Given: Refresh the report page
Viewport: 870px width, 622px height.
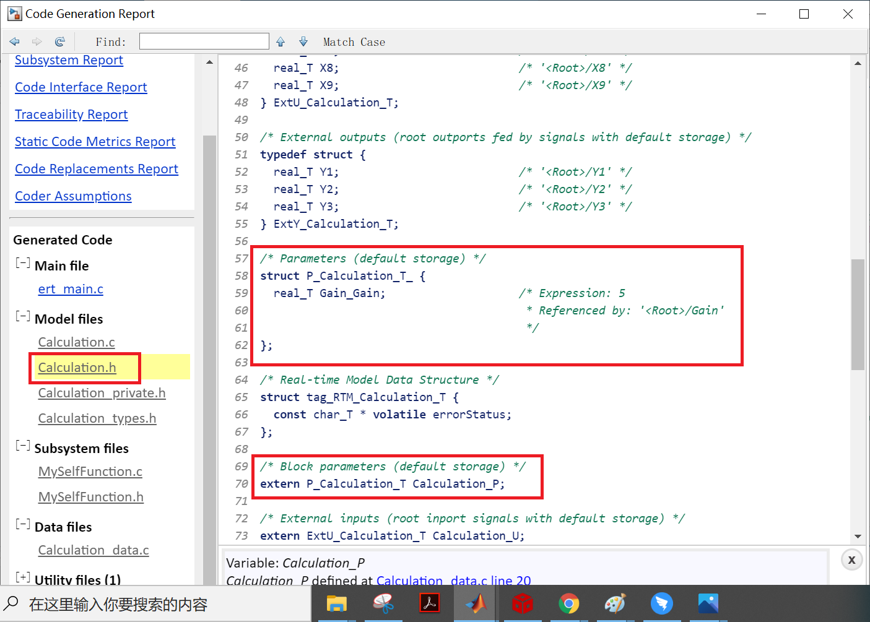Looking at the screenshot, I should 59,41.
